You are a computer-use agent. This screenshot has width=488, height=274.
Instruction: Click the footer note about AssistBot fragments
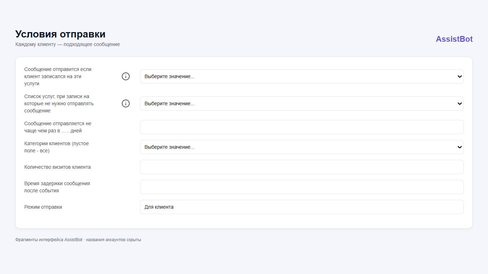78,240
